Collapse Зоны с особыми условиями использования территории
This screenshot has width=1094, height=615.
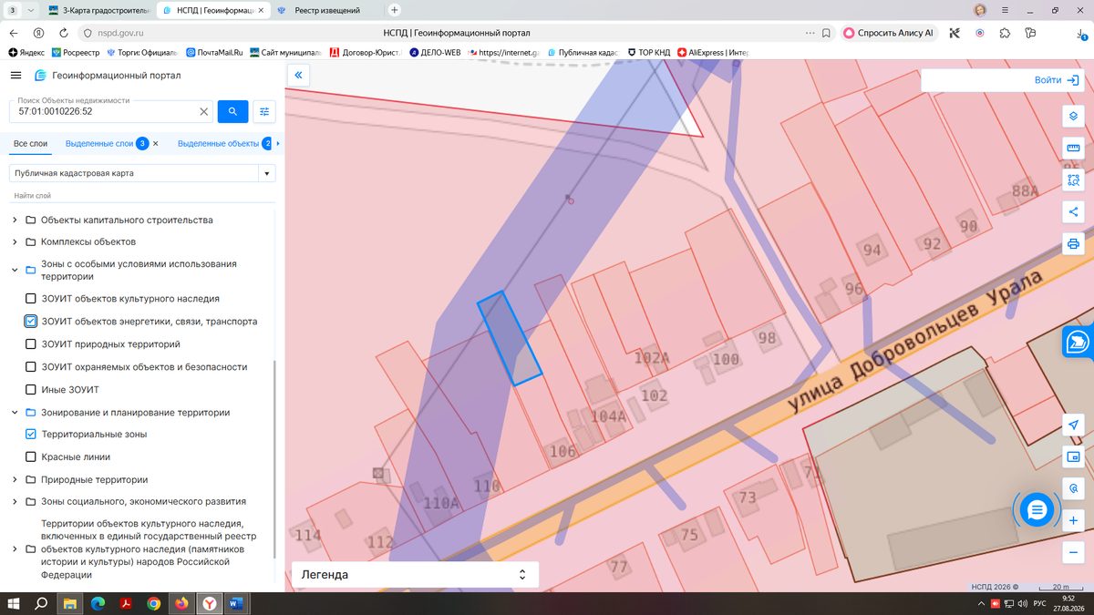tap(15, 271)
